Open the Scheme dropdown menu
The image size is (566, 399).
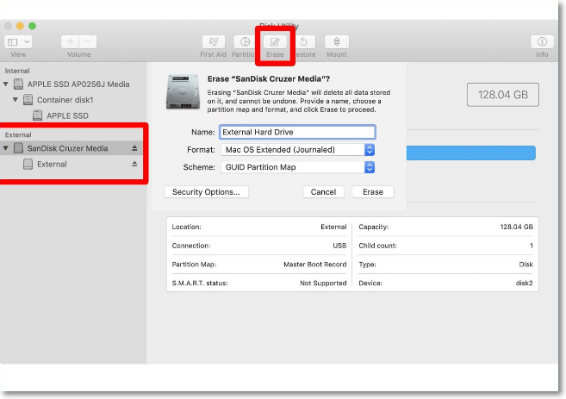[297, 167]
